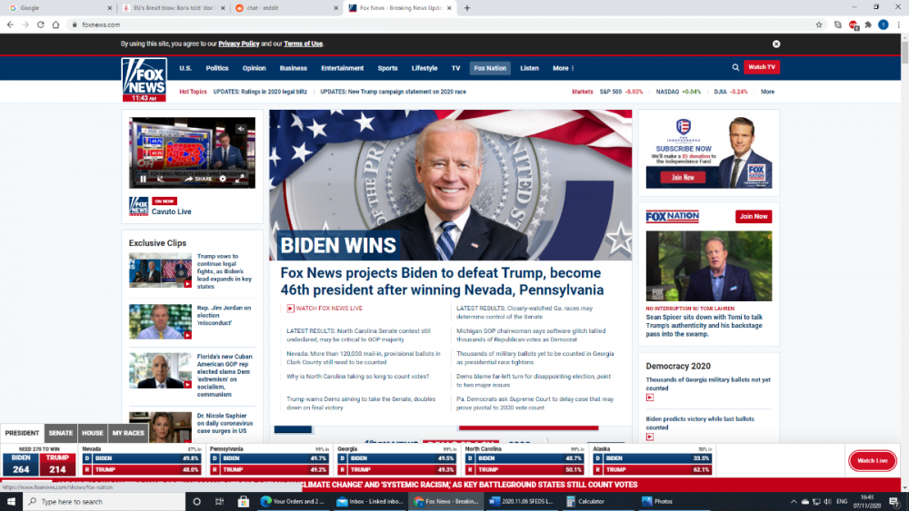The height and width of the screenshot is (511, 909).
Task: Click the Fox Nation Join Now button
Action: (754, 216)
